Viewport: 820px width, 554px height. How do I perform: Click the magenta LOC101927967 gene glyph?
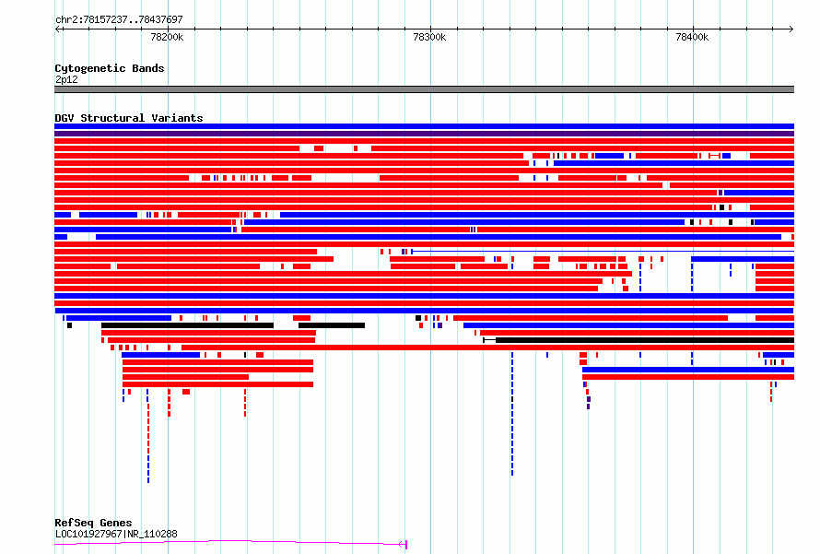pos(230,543)
